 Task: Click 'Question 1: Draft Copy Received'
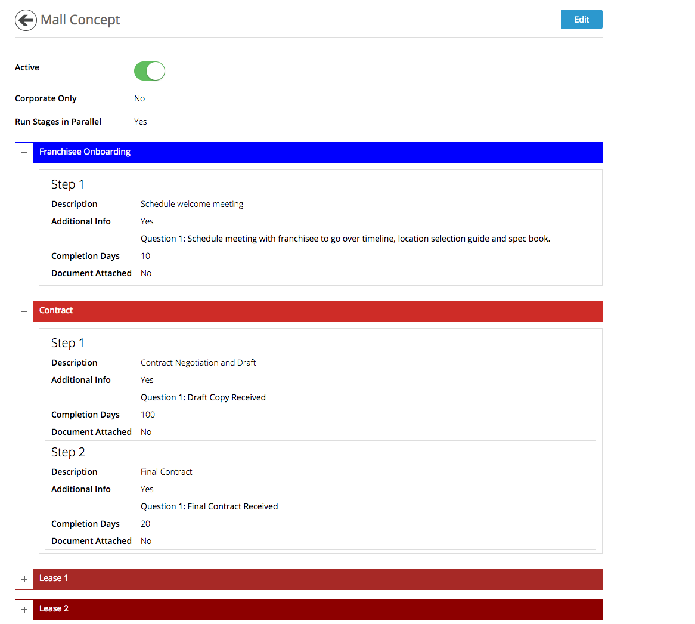point(203,397)
